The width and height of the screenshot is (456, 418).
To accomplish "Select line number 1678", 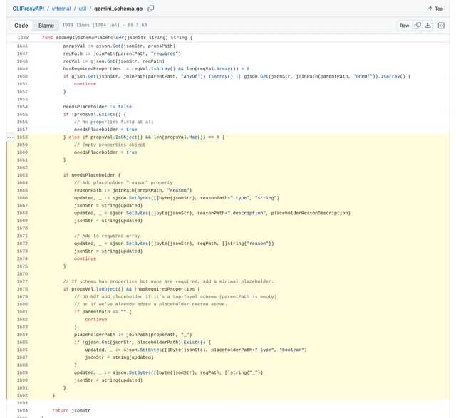I will tap(22, 289).
